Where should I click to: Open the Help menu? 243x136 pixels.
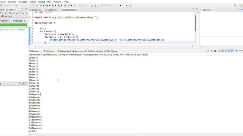66,2
